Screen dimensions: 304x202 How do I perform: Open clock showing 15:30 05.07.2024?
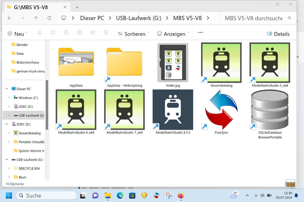pos(284,196)
